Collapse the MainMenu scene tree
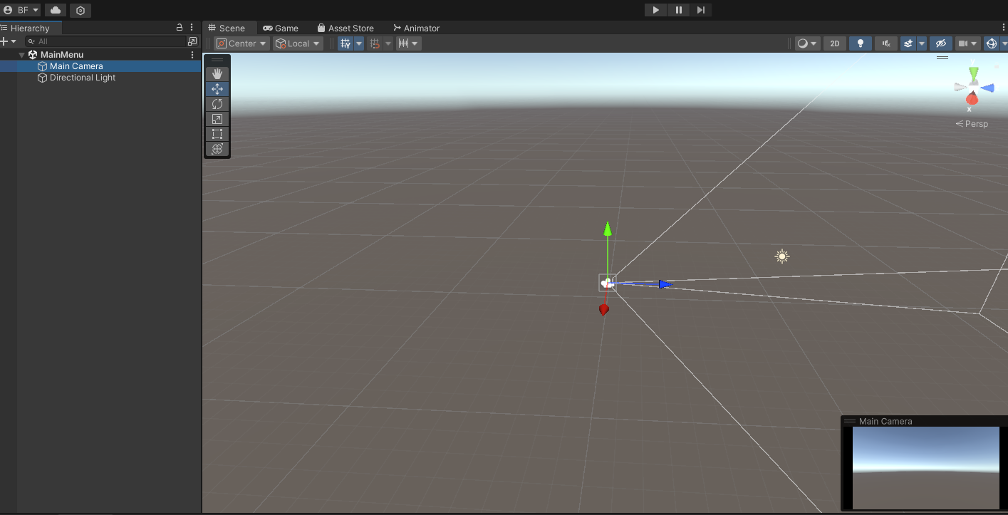The width and height of the screenshot is (1008, 515). click(22, 55)
